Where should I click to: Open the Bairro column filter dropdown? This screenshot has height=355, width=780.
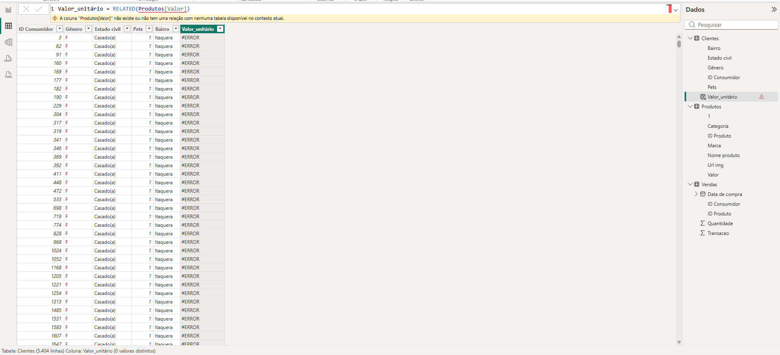[x=176, y=29]
